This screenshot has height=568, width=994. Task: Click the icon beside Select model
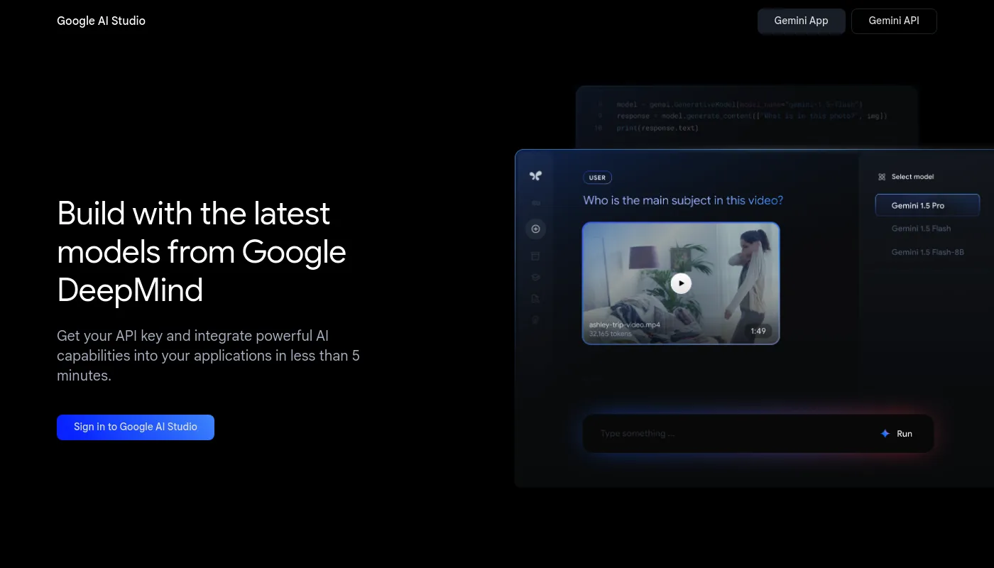881,177
